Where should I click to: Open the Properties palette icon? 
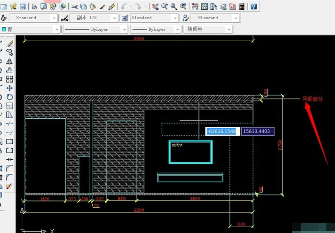[195, 6]
